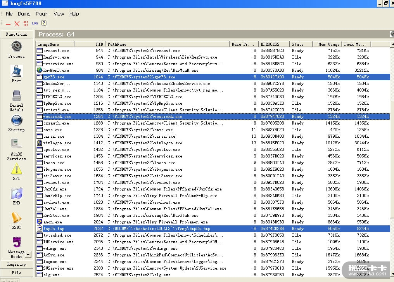Viewport: 394px width, 282px height.
Task: Open the Startup entries icon
Action: (x=16, y=121)
